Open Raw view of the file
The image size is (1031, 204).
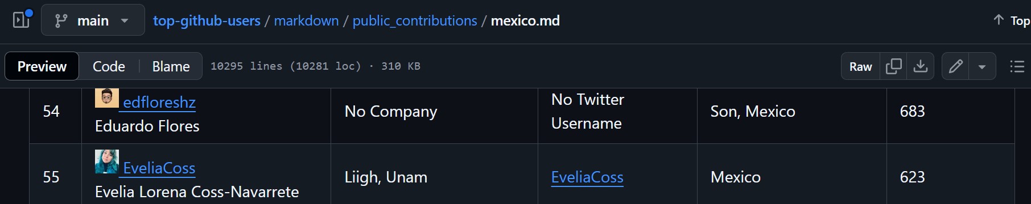(860, 66)
